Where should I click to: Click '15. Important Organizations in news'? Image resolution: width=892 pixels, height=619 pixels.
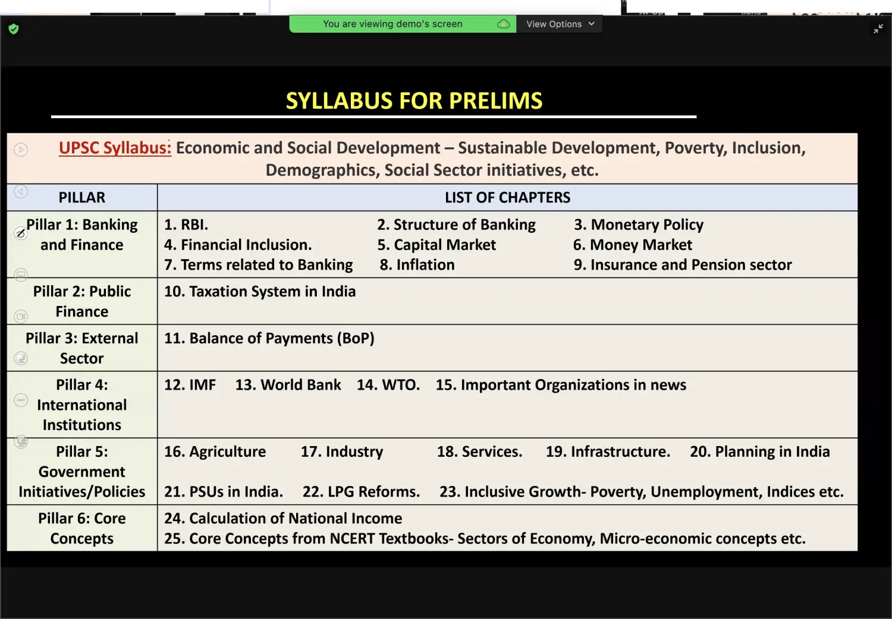(x=561, y=385)
